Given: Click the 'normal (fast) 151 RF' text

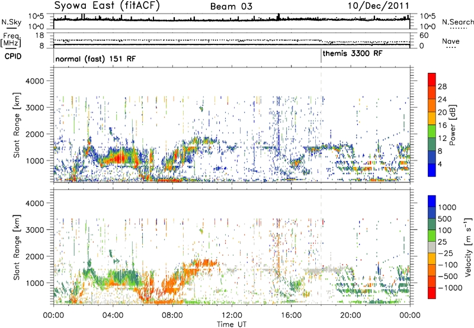Looking at the screenshot, I should tap(95, 59).
